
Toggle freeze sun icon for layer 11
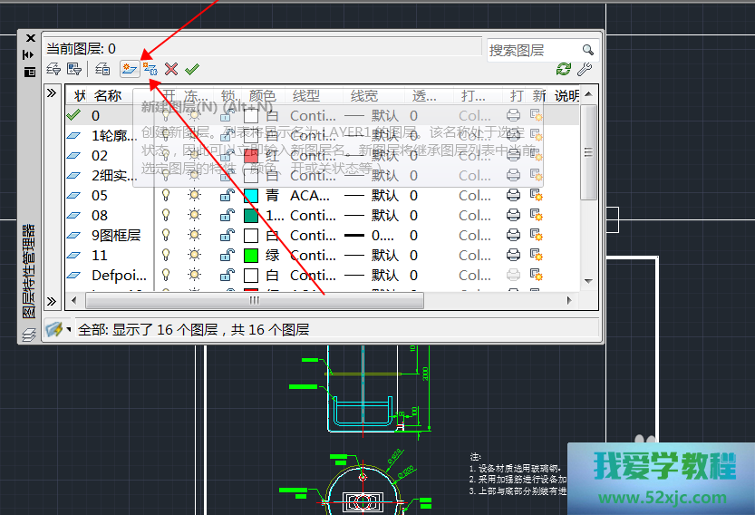click(193, 256)
